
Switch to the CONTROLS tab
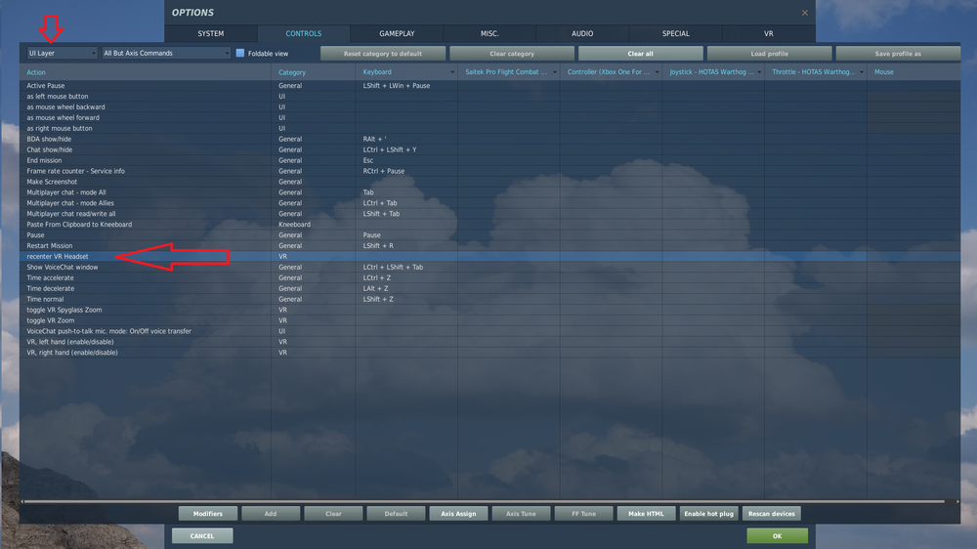tap(304, 33)
